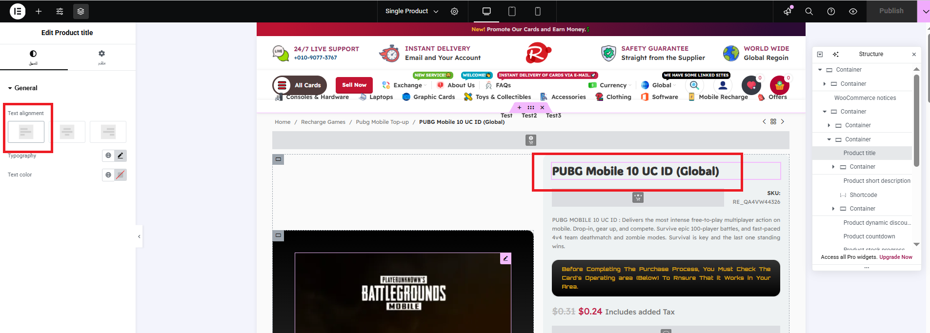Select Product short description in Structure
930x333 pixels.
coord(877,181)
